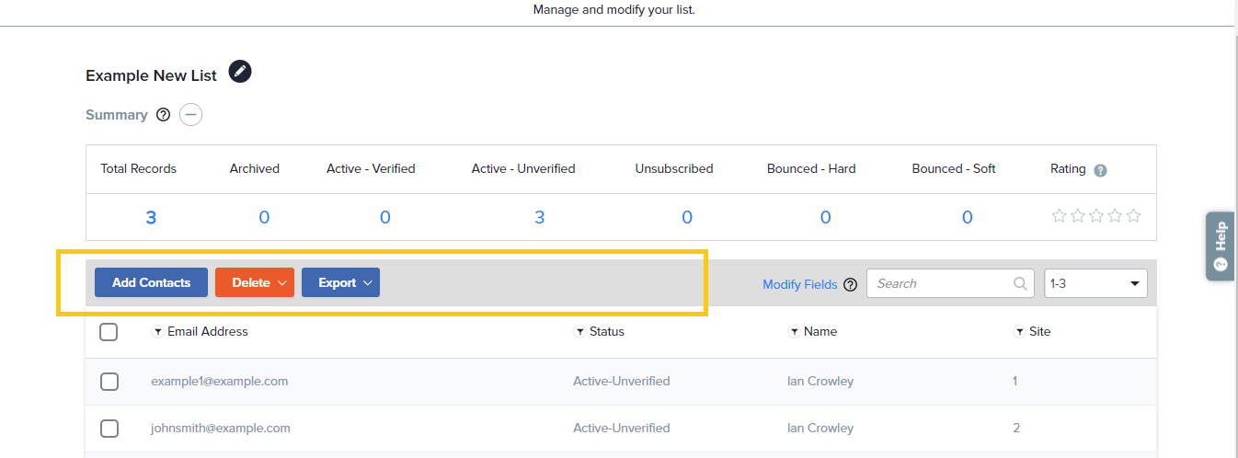
Task: Open Email Address column filter arrow
Action: coord(157,332)
